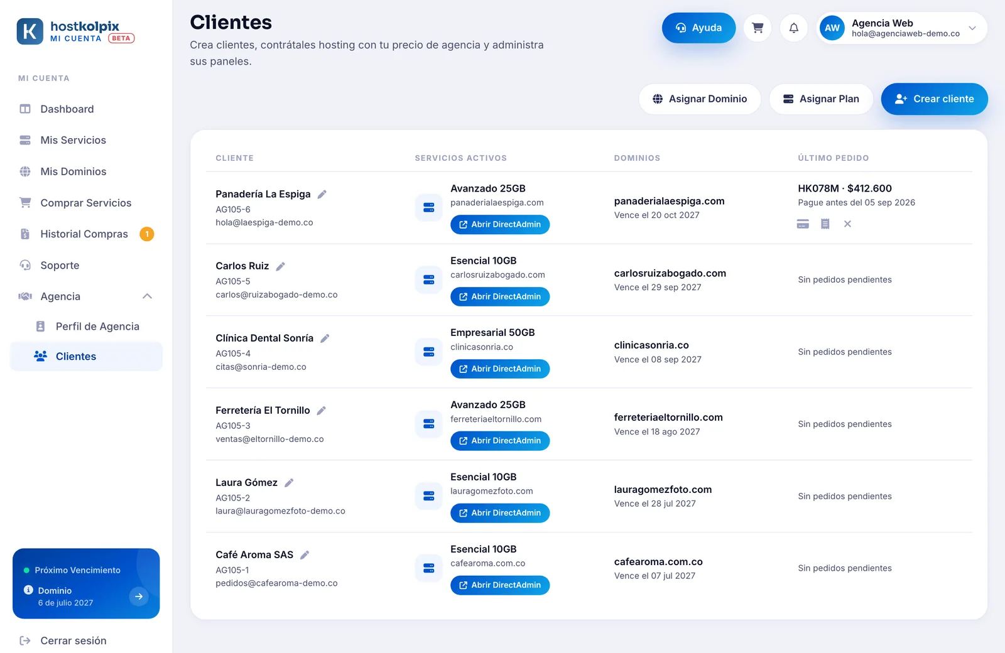Click Asignar Plan button
The image size is (1005, 653).
(x=821, y=99)
